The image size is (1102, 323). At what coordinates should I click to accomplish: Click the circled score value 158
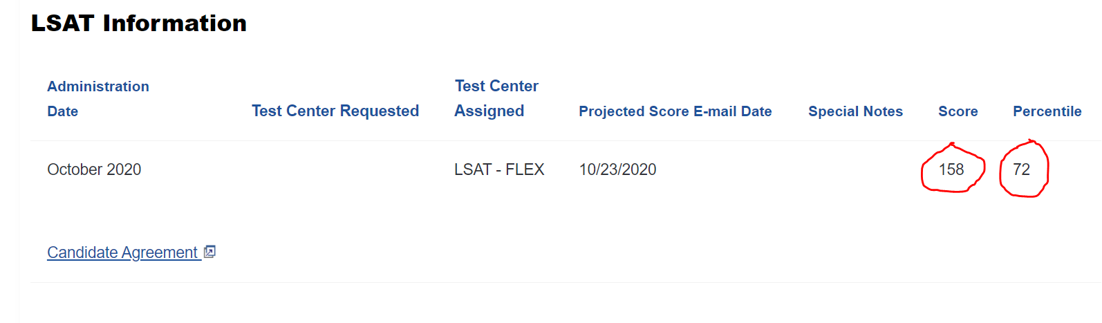pos(951,169)
